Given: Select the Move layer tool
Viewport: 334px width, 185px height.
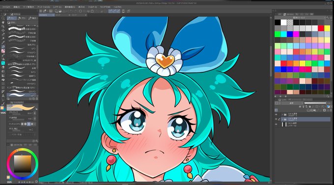Looking at the screenshot, I should (3, 31).
